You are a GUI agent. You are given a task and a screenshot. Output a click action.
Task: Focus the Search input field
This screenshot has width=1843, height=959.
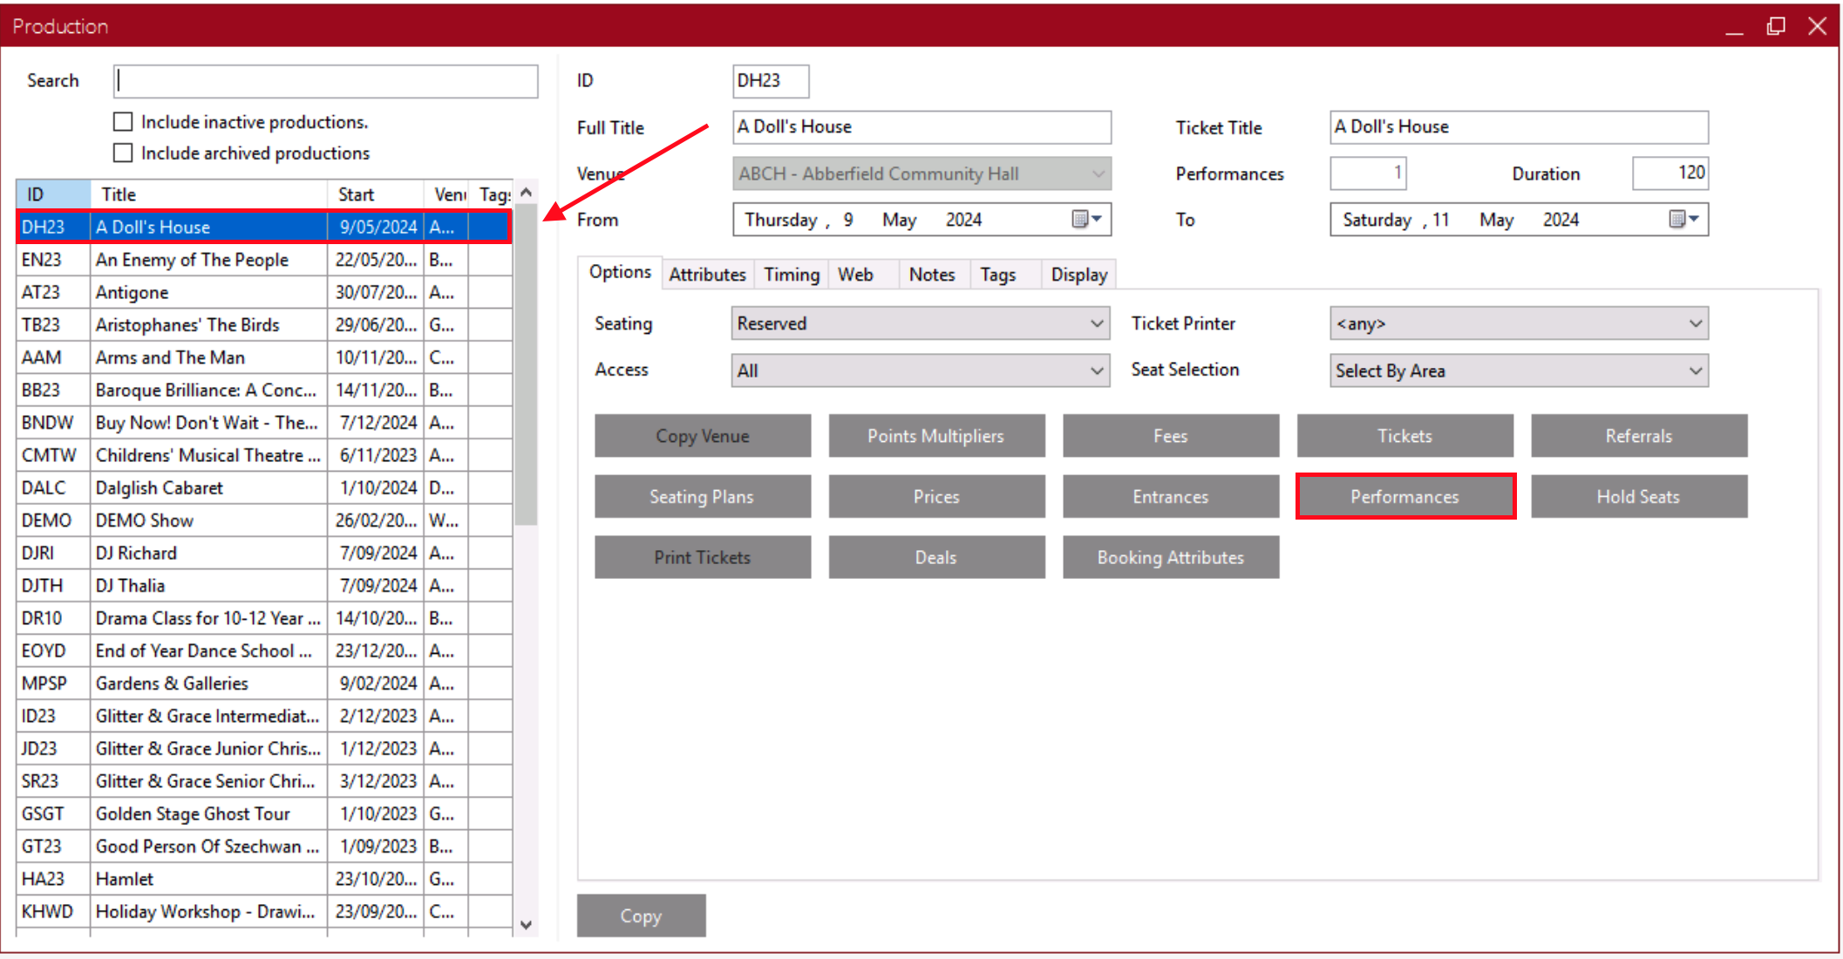(x=325, y=81)
